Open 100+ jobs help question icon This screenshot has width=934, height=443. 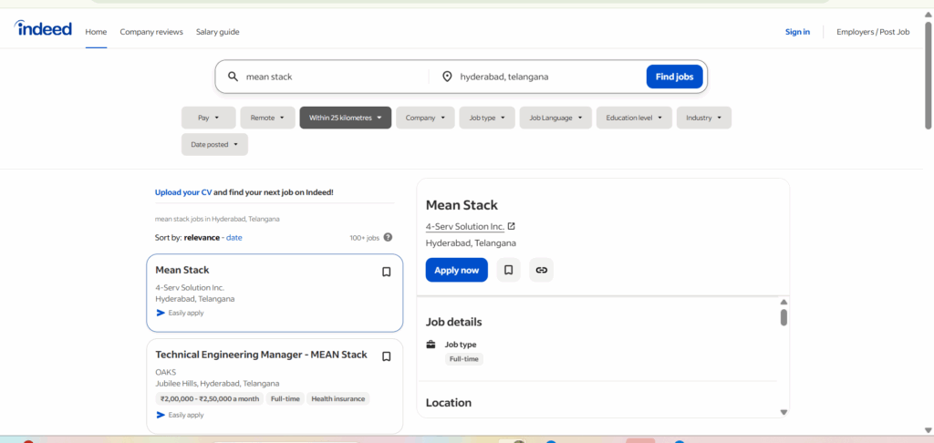(388, 237)
